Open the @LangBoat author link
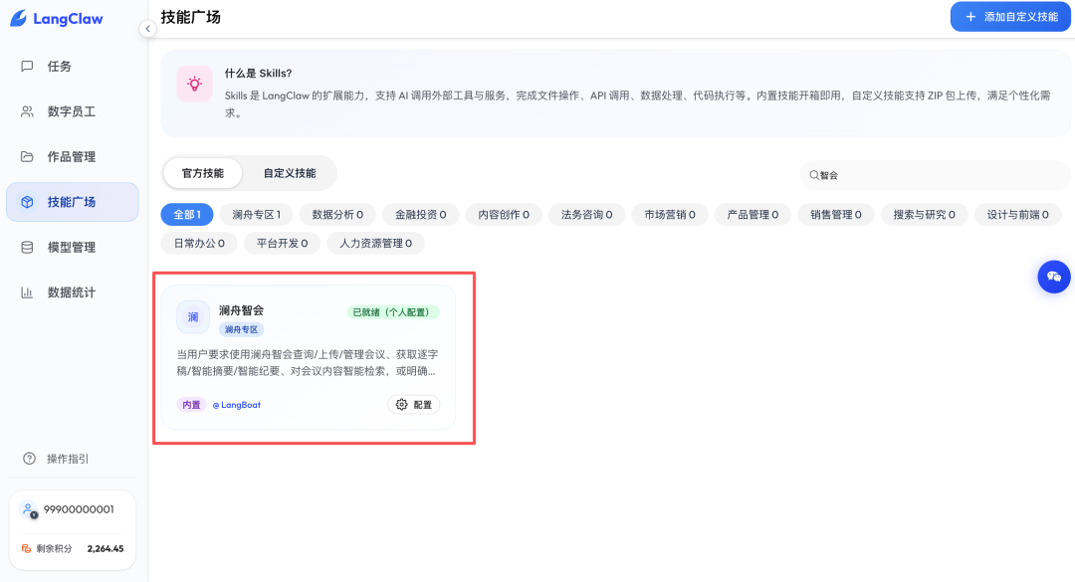The width and height of the screenshot is (1075, 582). tap(237, 405)
